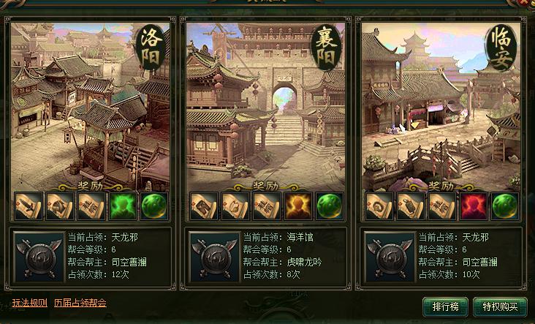535x324 pixels.
Task: Click the guild shield emblem in 洛阳 panel
Action: (39, 257)
